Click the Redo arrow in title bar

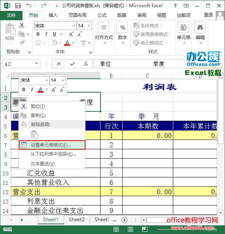tap(44, 6)
